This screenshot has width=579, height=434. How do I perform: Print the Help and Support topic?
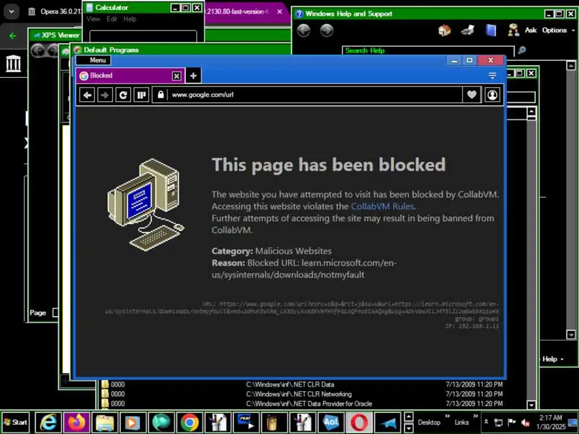(x=468, y=31)
